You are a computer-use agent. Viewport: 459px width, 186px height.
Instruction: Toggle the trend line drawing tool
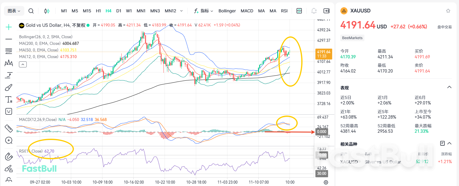(8, 39)
